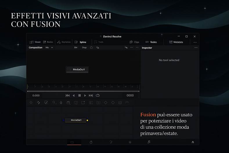Toggle loop playback

tap(98, 95)
